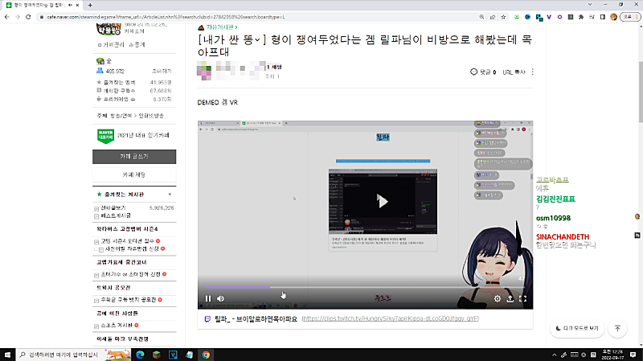The width and height of the screenshot is (643, 361).
Task: Close the current browser tab
Action: coord(77,5)
